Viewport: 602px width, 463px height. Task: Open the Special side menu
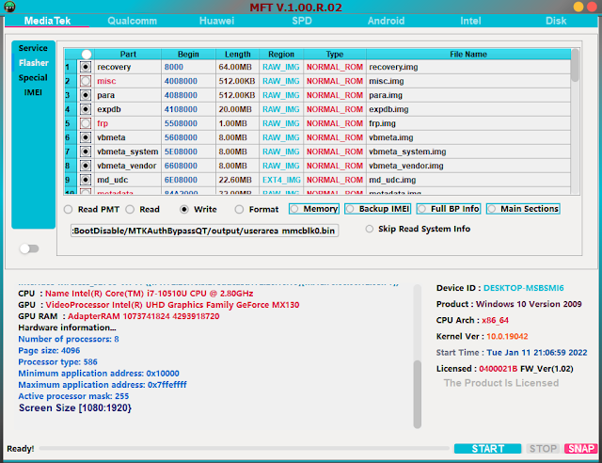33,77
